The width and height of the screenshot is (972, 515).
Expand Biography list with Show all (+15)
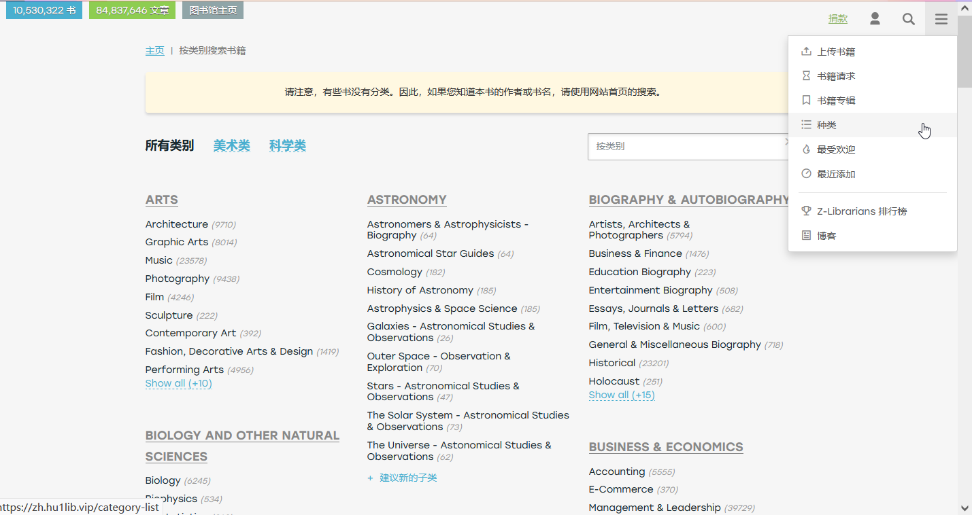pos(621,395)
